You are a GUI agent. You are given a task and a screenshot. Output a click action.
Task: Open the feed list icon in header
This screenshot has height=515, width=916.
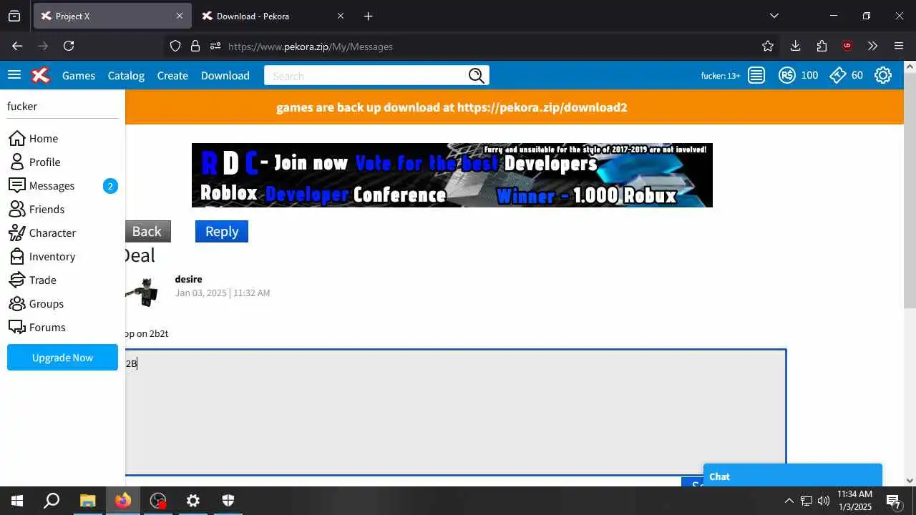coord(756,75)
